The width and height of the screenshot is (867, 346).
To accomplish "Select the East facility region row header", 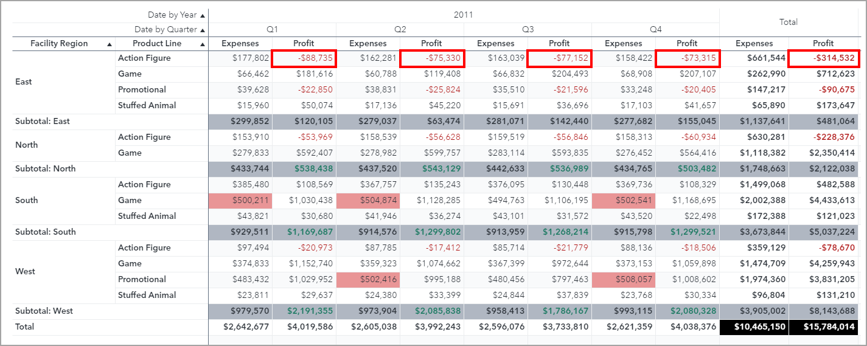I will [x=24, y=81].
